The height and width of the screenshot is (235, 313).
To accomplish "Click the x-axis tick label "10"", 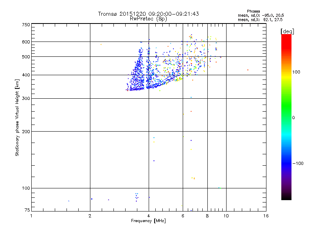I will (x=226, y=216).
